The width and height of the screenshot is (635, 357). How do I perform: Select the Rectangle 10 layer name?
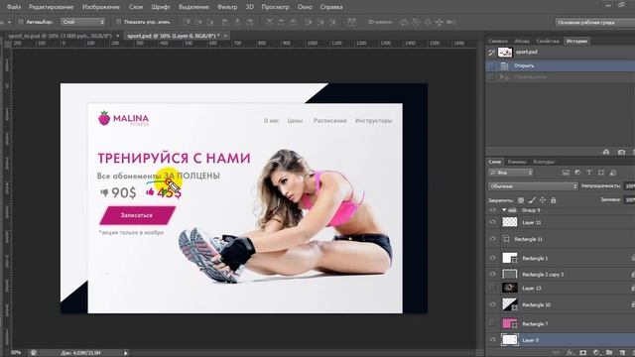pyautogui.click(x=536, y=304)
